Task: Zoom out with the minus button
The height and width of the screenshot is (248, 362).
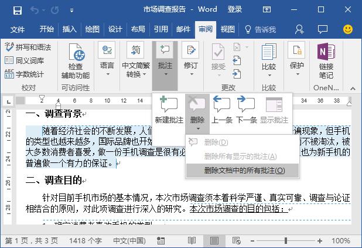Action: tap(252, 241)
